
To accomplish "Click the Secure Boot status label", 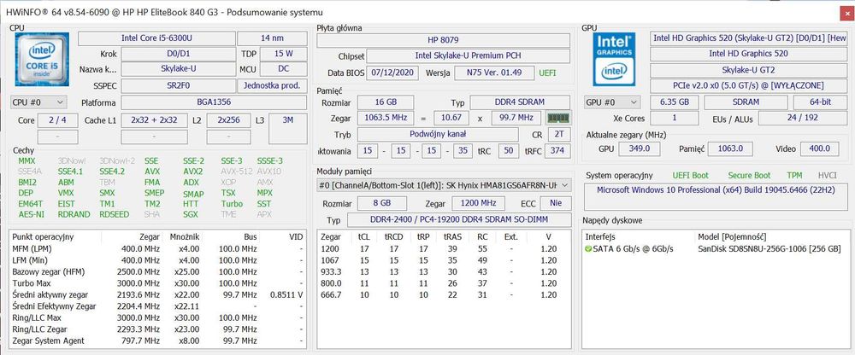I will coord(749,175).
